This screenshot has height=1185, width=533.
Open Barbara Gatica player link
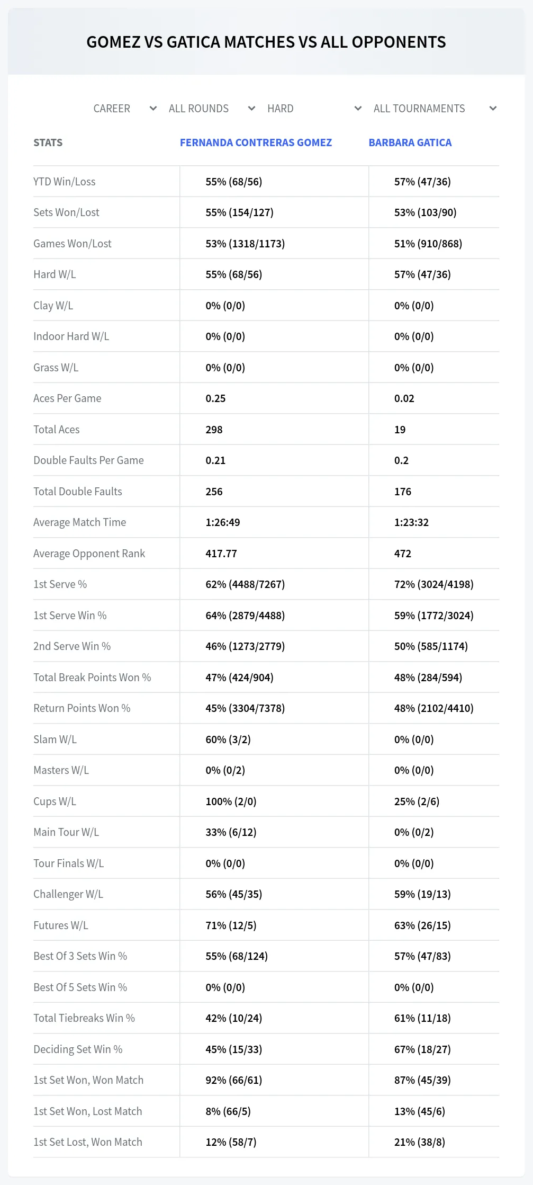410,142
